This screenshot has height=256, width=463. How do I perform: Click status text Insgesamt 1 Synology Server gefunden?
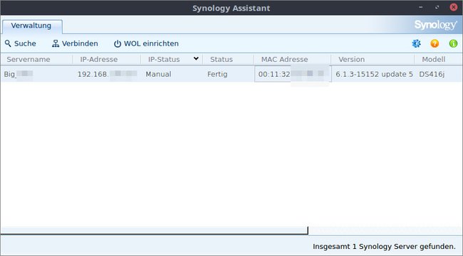(x=384, y=246)
